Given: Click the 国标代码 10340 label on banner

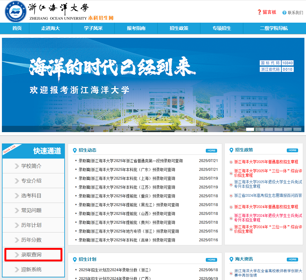Looking at the screenshot, I should [x=276, y=63].
